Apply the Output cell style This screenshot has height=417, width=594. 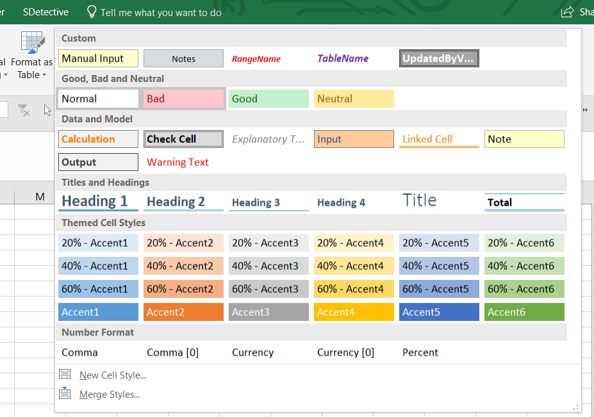[99, 162]
